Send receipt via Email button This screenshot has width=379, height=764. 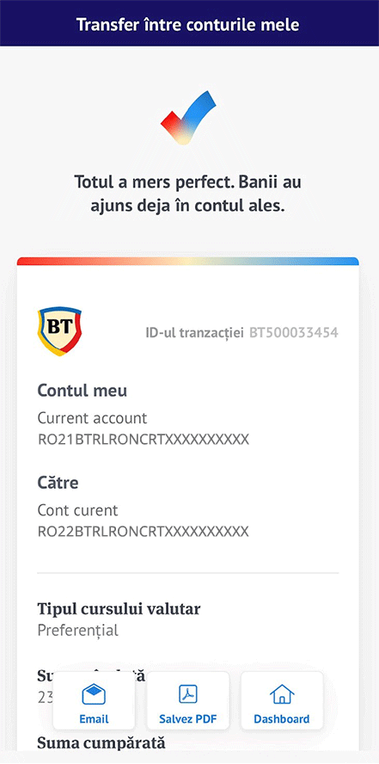[x=94, y=700]
